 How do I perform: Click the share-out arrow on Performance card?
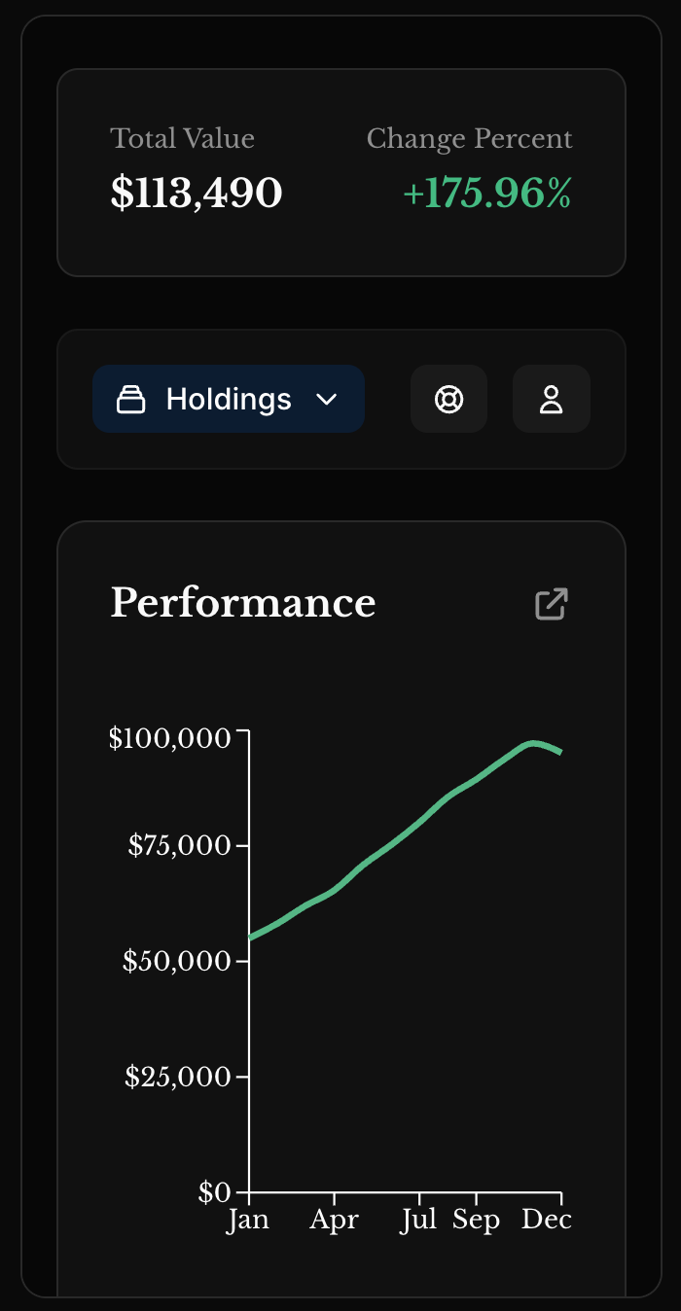(x=552, y=604)
